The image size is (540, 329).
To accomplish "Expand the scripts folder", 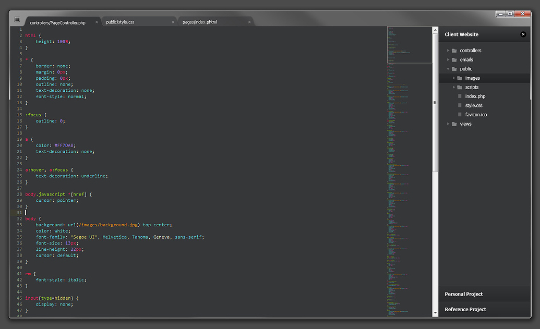I will point(454,87).
